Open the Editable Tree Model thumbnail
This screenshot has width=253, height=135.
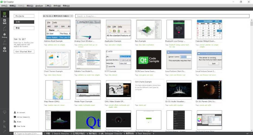click(88, 60)
